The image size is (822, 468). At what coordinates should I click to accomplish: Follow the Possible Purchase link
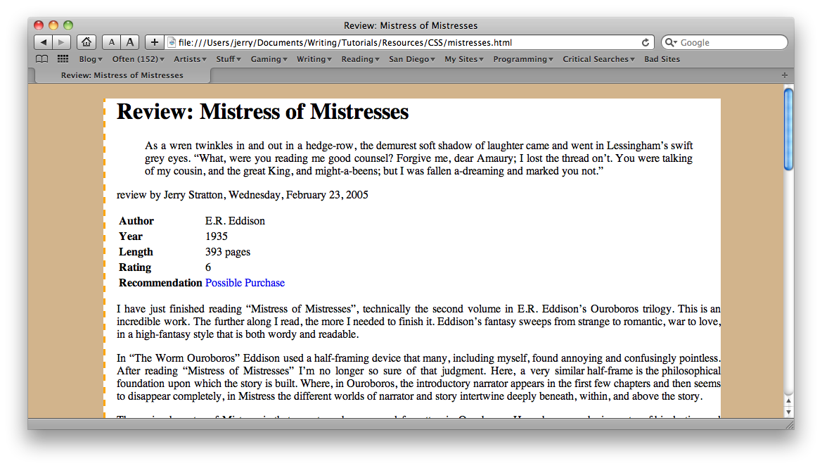pos(245,283)
